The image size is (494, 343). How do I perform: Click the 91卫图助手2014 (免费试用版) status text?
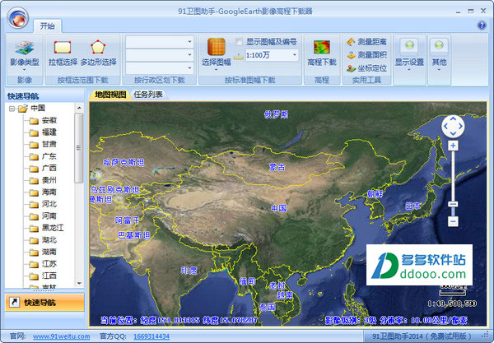tap(422, 336)
